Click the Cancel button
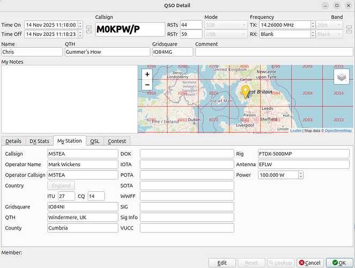The height and width of the screenshot is (268, 355). pyautogui.click(x=309, y=263)
